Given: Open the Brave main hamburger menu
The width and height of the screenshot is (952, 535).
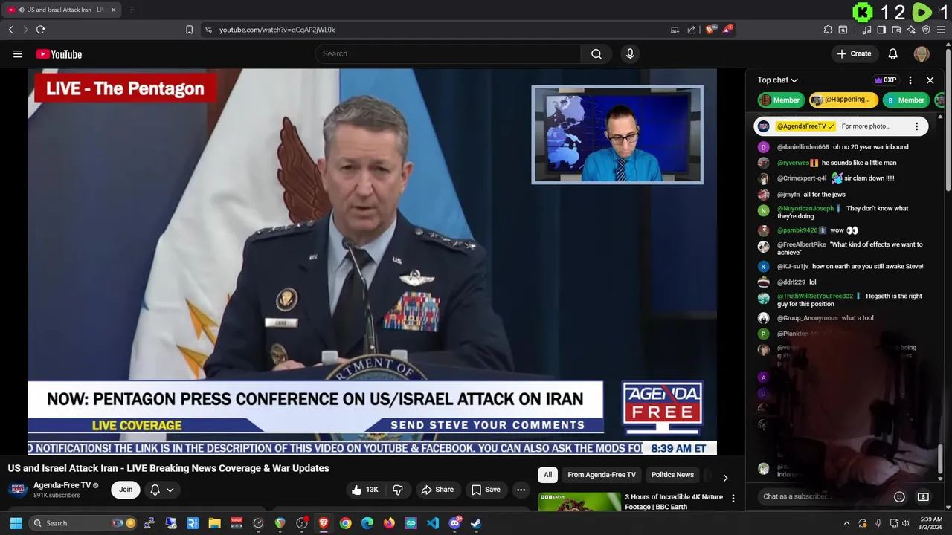Looking at the screenshot, I should click(941, 30).
